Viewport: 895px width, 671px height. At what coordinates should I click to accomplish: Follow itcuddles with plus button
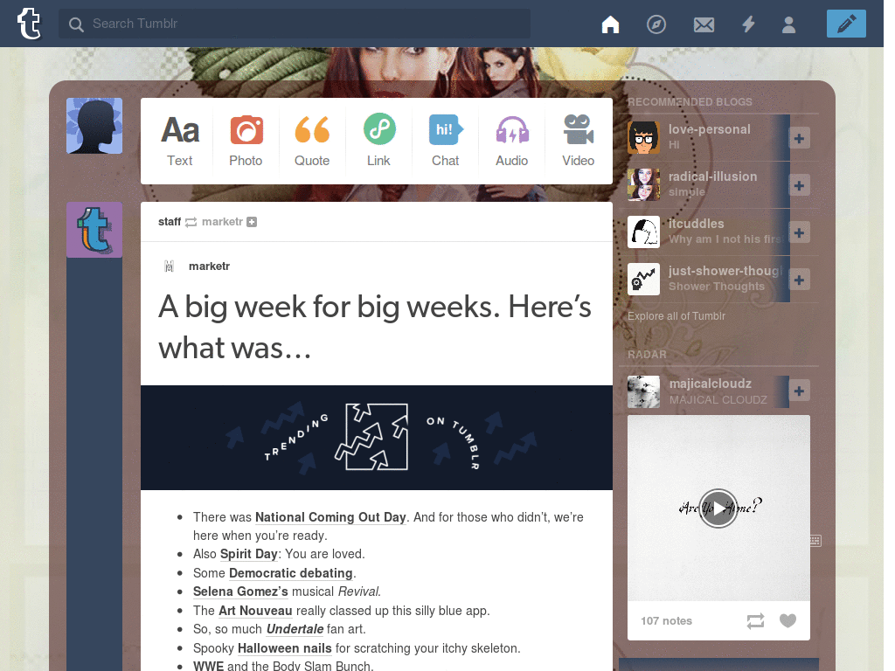[x=799, y=232]
